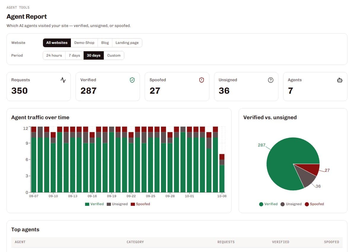
Task: Toggle Verified in pie chart legend
Action: [x=268, y=204]
